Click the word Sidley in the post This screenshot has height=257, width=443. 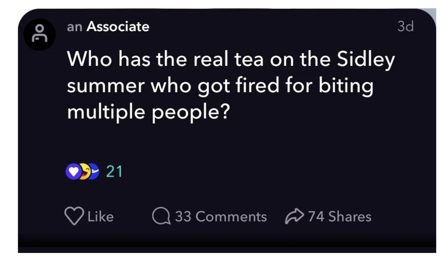(365, 60)
